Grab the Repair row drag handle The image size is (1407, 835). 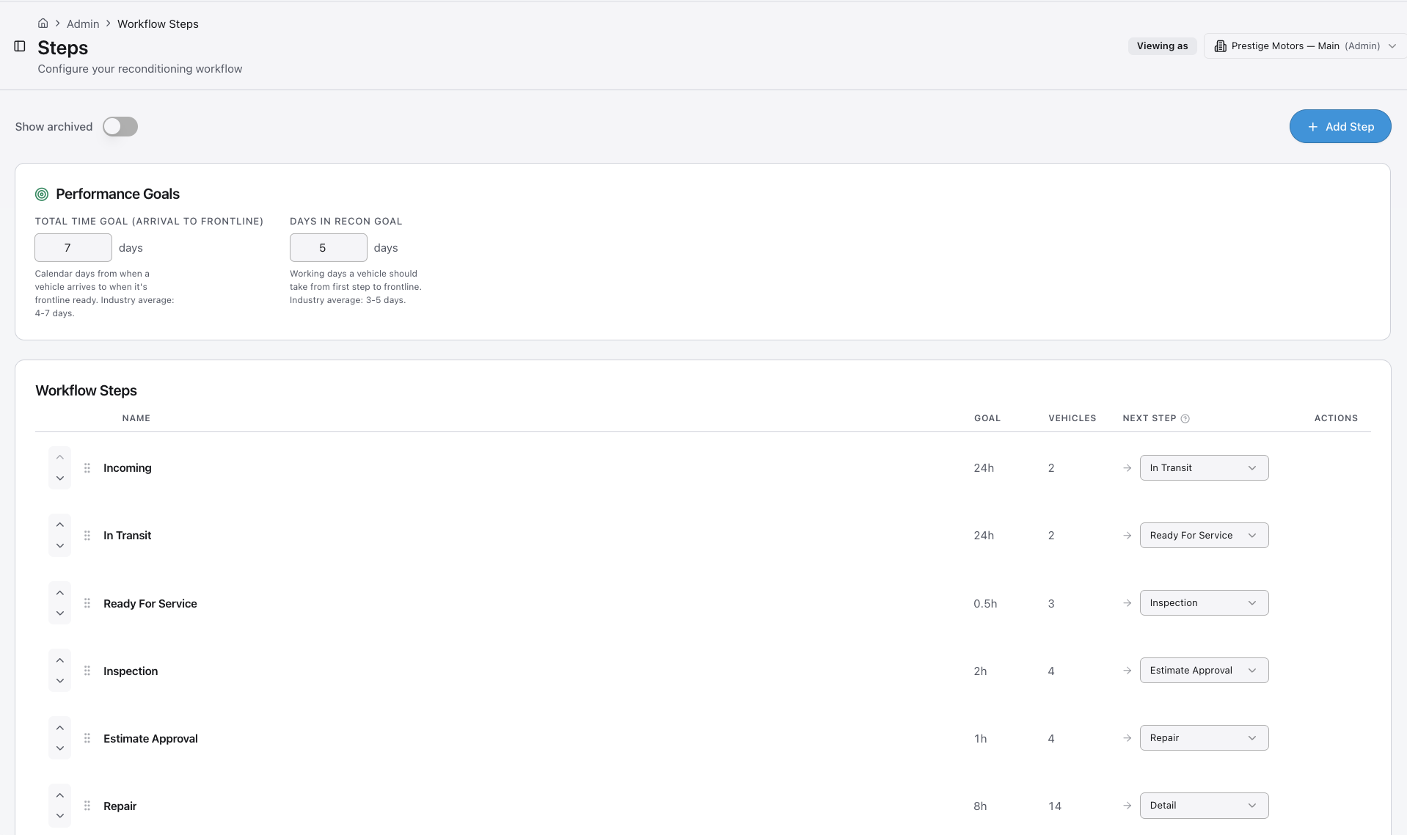[x=87, y=806]
